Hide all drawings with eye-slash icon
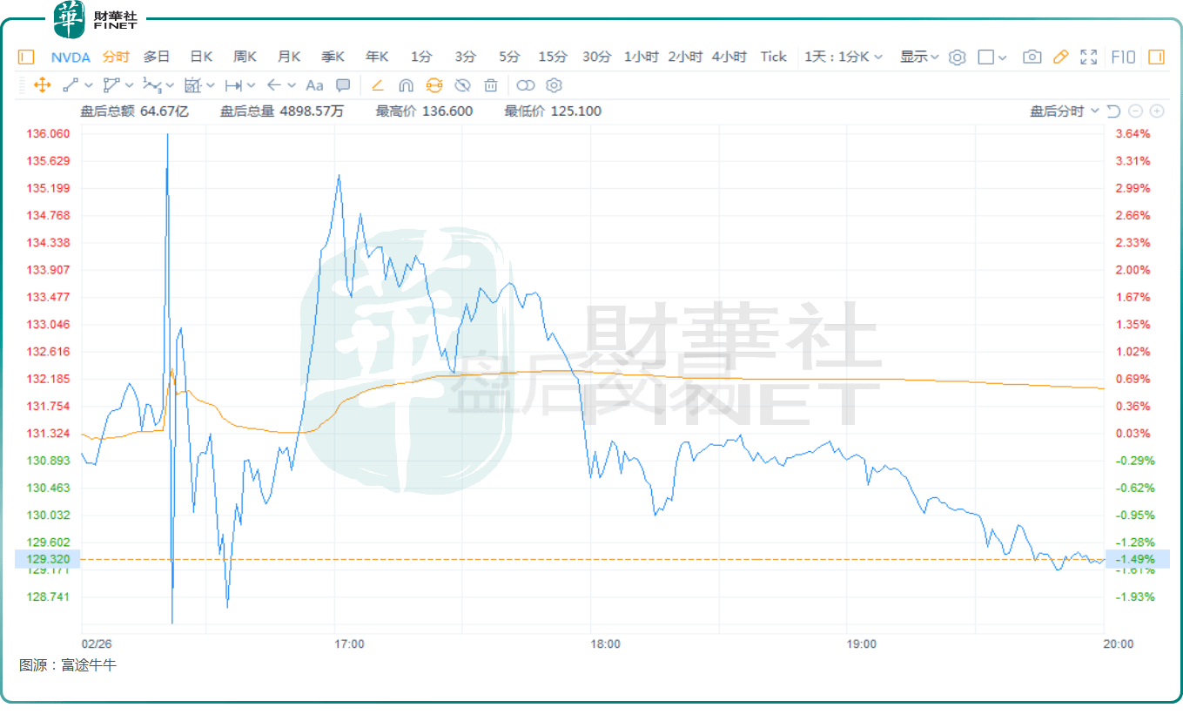The height and width of the screenshot is (721, 1183). [463, 85]
